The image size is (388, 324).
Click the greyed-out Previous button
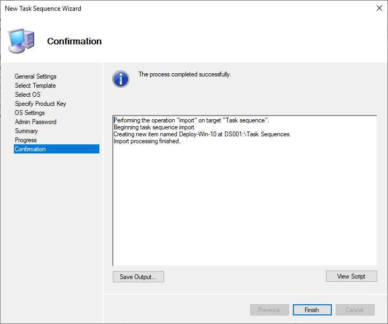[x=269, y=310]
